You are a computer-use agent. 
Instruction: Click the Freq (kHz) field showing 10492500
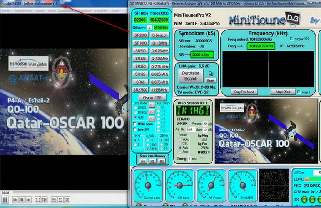coord(159,20)
